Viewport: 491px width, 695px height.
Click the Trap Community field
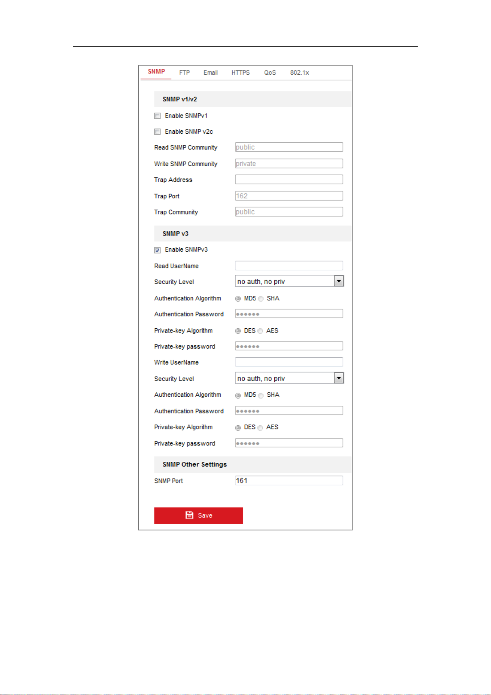289,212
